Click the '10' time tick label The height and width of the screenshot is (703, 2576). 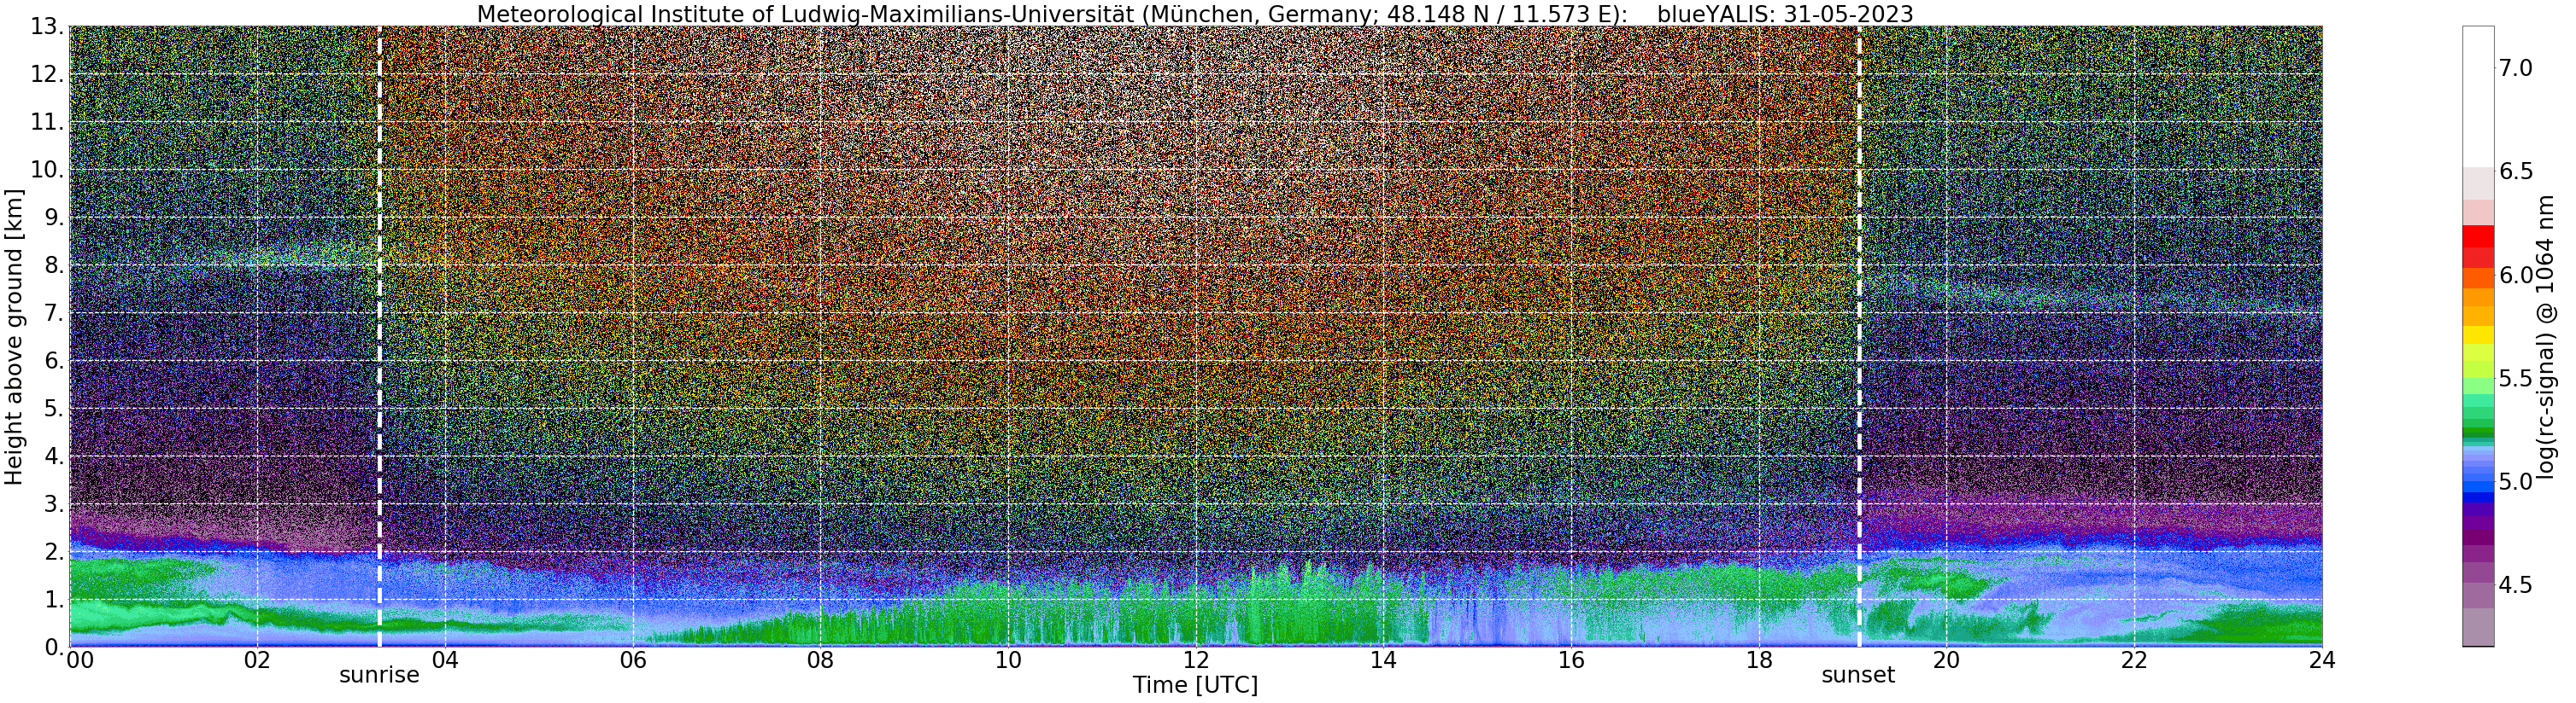[1008, 660]
